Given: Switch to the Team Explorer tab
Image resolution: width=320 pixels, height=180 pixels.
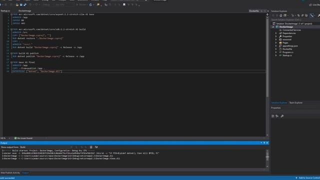Looking at the screenshot, I should [x=296, y=102].
